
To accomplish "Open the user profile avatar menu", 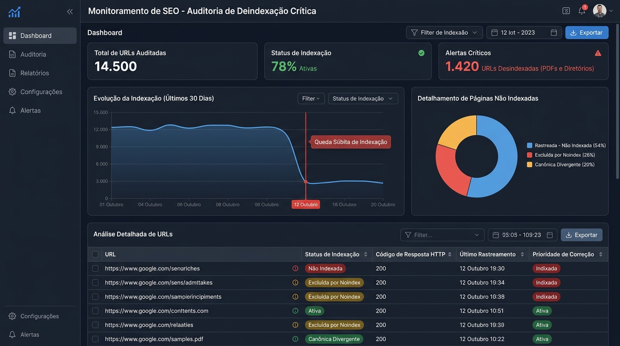I will 600,11.
